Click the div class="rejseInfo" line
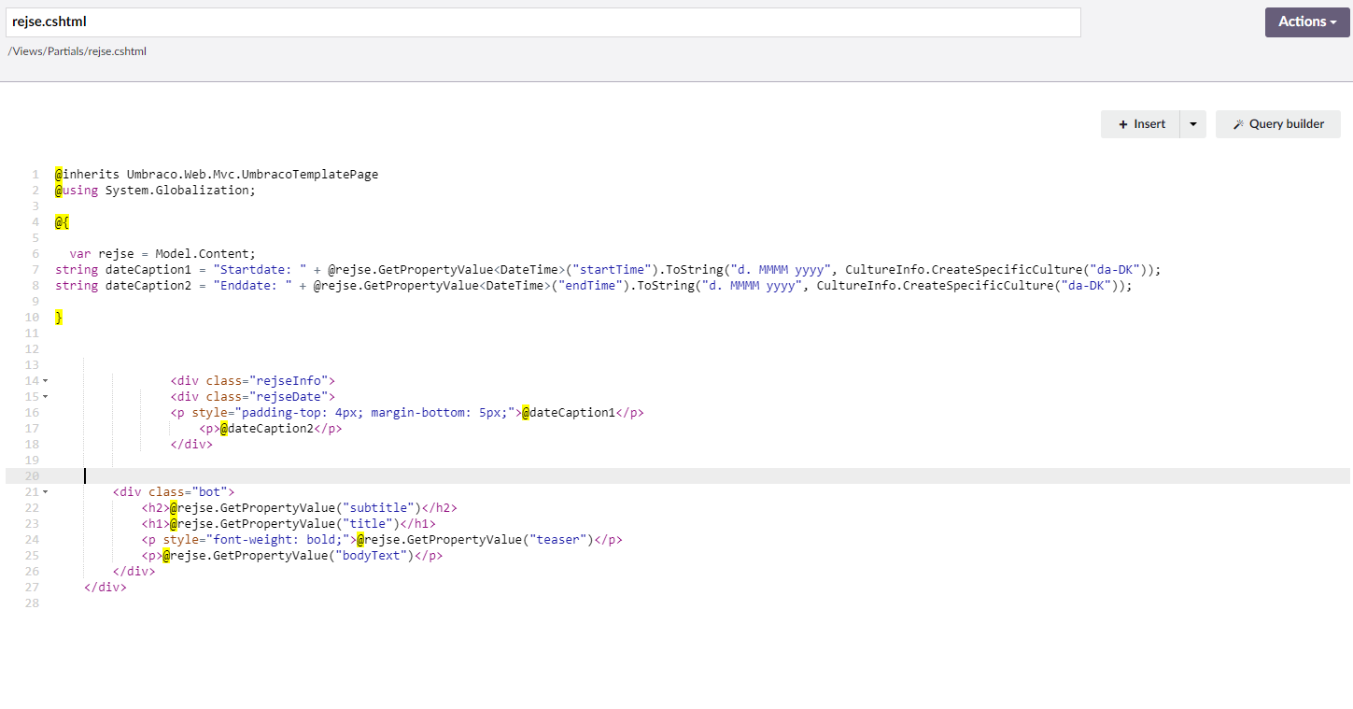The height and width of the screenshot is (709, 1353). [252, 381]
